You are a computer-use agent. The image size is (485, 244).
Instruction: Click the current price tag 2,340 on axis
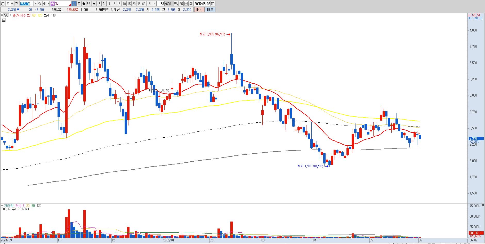(x=476, y=138)
